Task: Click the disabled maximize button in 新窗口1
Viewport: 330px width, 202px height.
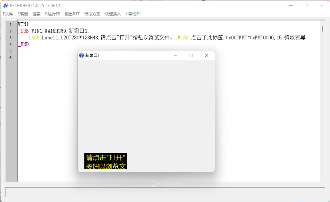Action: (191, 55)
